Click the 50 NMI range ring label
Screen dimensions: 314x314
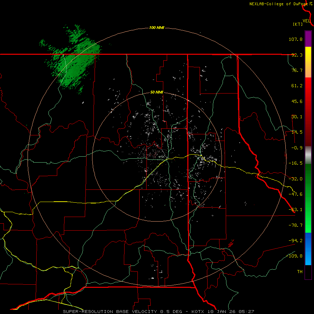[157, 92]
